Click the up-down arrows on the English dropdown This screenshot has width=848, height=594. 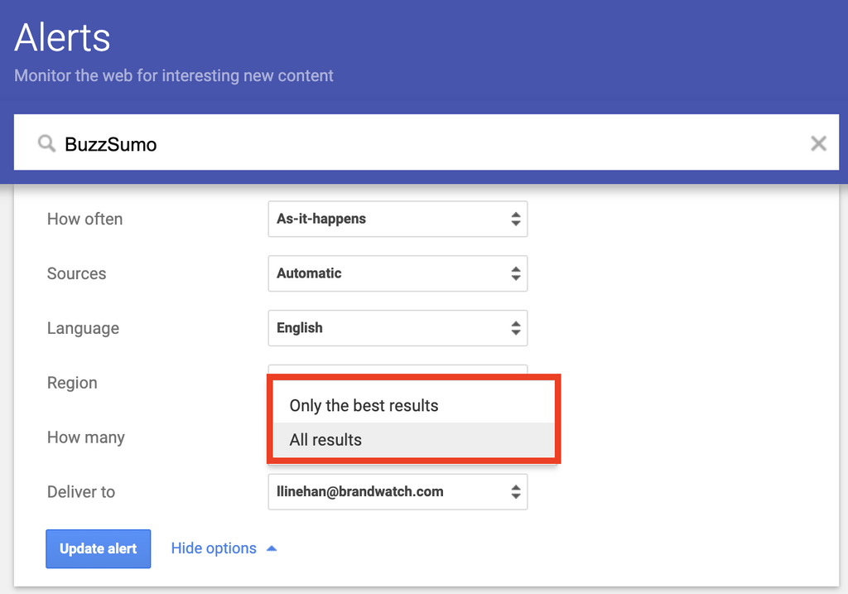coord(515,328)
